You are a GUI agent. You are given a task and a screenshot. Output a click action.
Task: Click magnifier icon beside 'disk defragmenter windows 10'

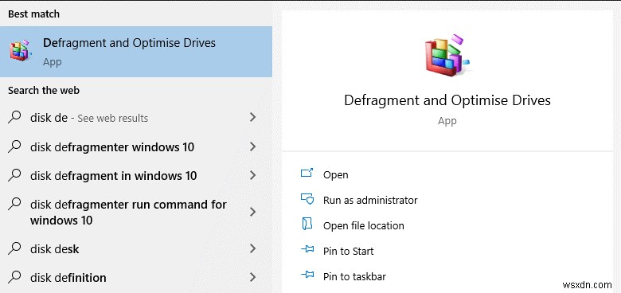pyautogui.click(x=14, y=146)
